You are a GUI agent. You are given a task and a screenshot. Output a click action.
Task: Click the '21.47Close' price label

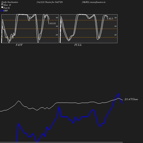coord(131,99)
